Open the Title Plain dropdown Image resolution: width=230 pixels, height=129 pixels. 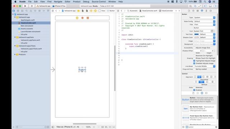204,25
